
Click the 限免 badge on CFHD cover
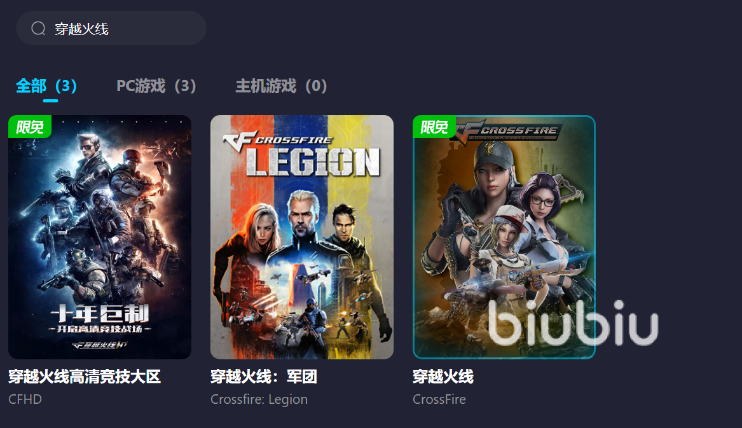[x=30, y=127]
